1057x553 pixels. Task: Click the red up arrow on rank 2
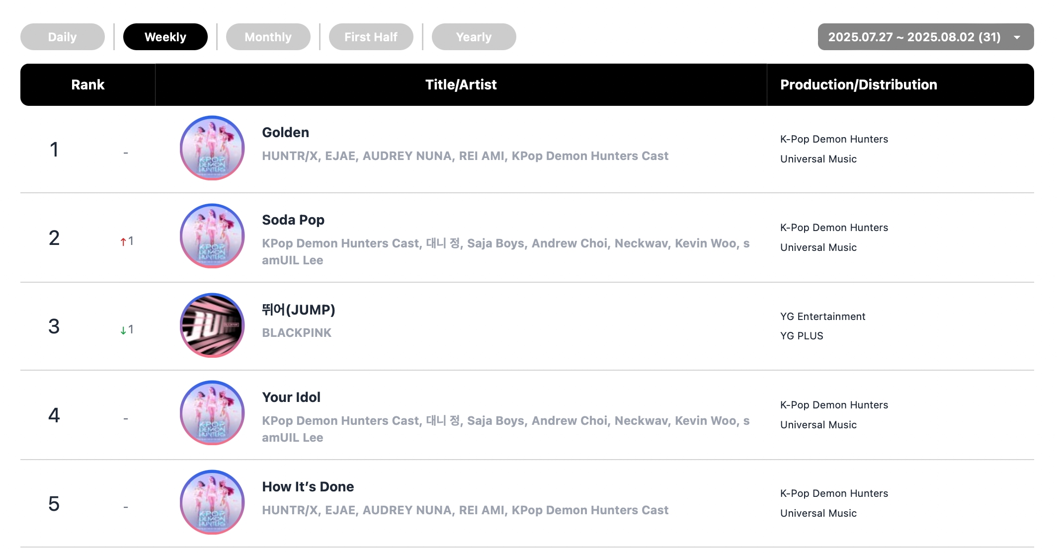coord(123,242)
